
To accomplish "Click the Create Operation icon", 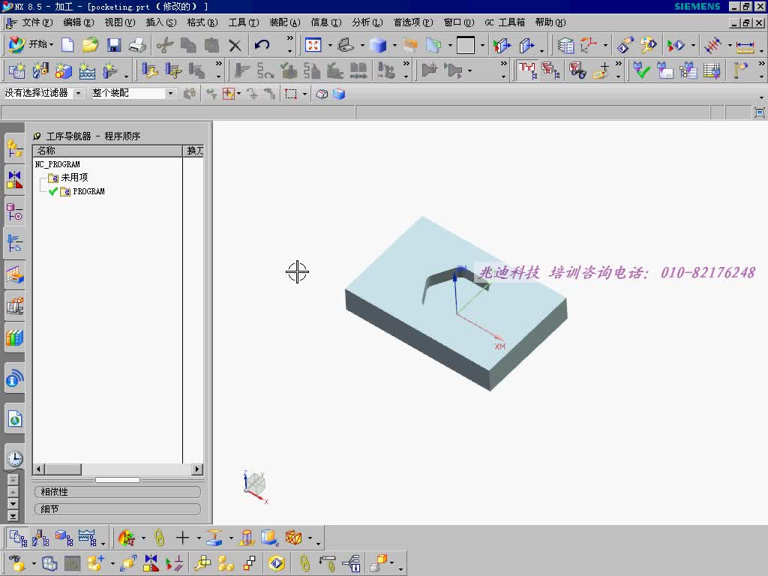I will tap(110, 70).
